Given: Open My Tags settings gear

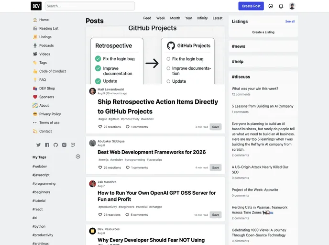Looking at the screenshot, I should (x=78, y=156).
